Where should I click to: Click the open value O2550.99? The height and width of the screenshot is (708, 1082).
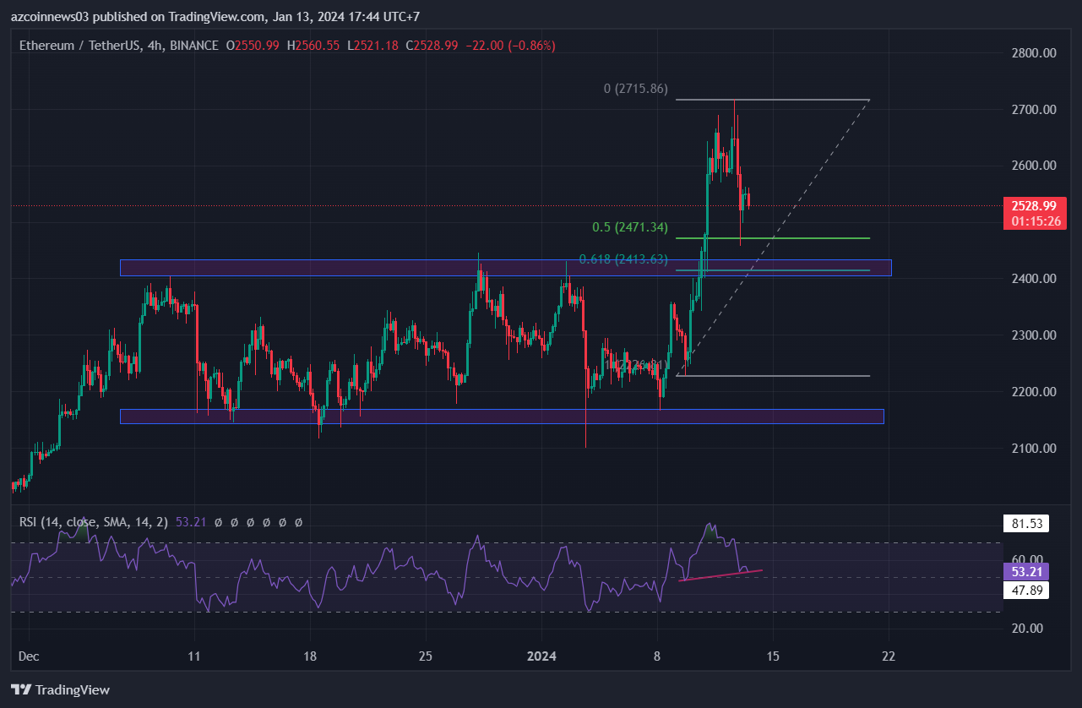coord(253,46)
